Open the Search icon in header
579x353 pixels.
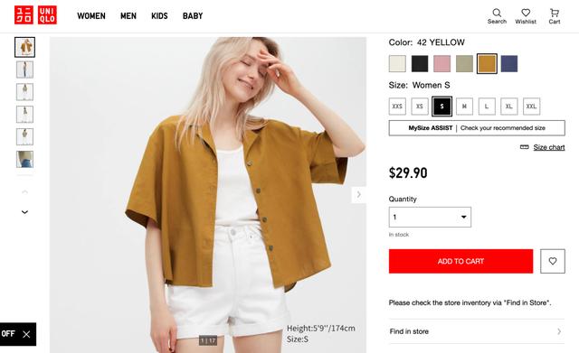497,16
